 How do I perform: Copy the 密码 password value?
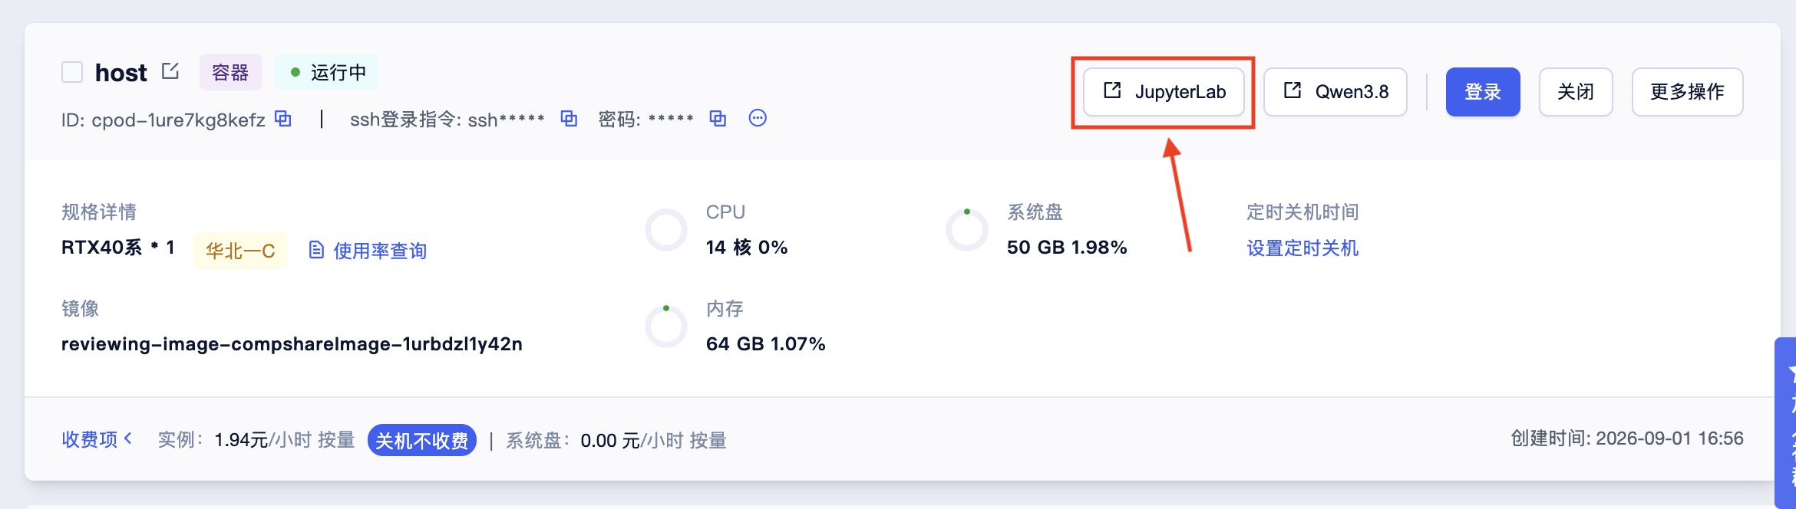coord(718,119)
